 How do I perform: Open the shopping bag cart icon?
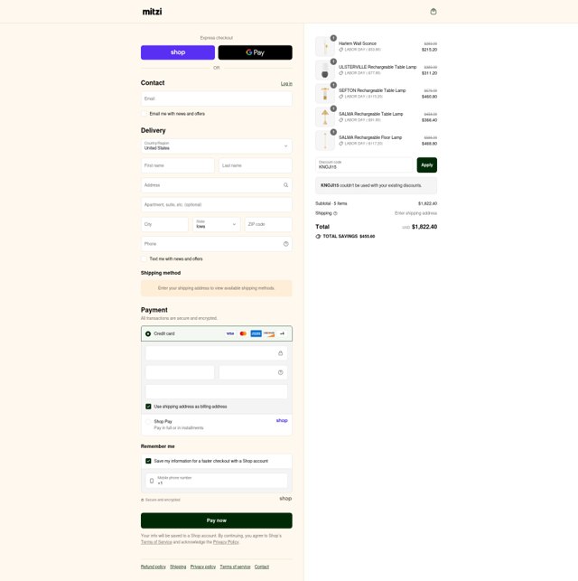point(433,12)
